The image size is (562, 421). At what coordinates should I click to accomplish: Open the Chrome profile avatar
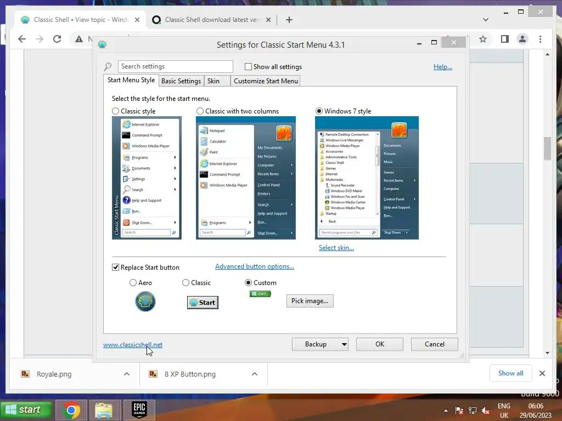coord(522,39)
